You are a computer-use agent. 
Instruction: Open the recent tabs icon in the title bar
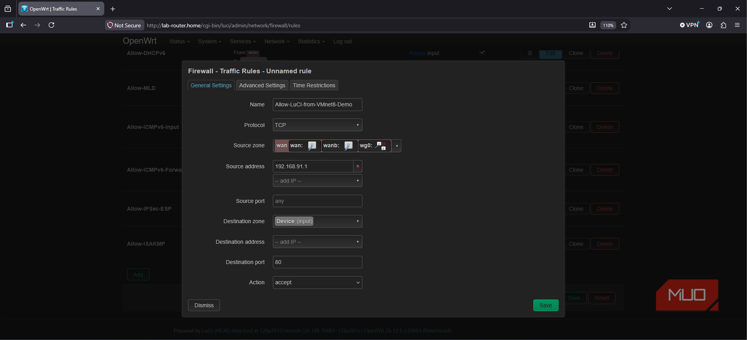[x=8, y=9]
